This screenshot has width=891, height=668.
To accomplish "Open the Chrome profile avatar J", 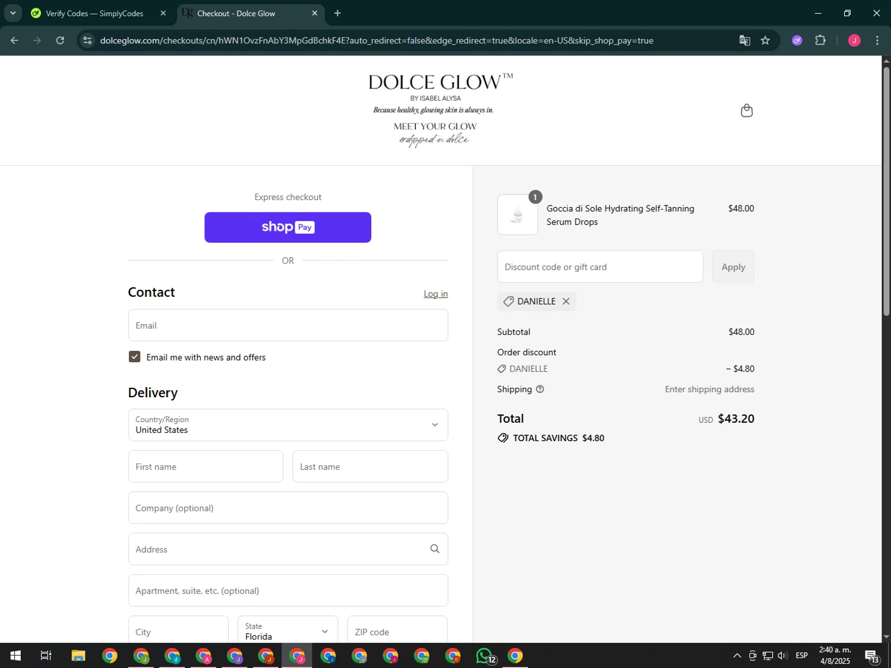I will [x=854, y=40].
